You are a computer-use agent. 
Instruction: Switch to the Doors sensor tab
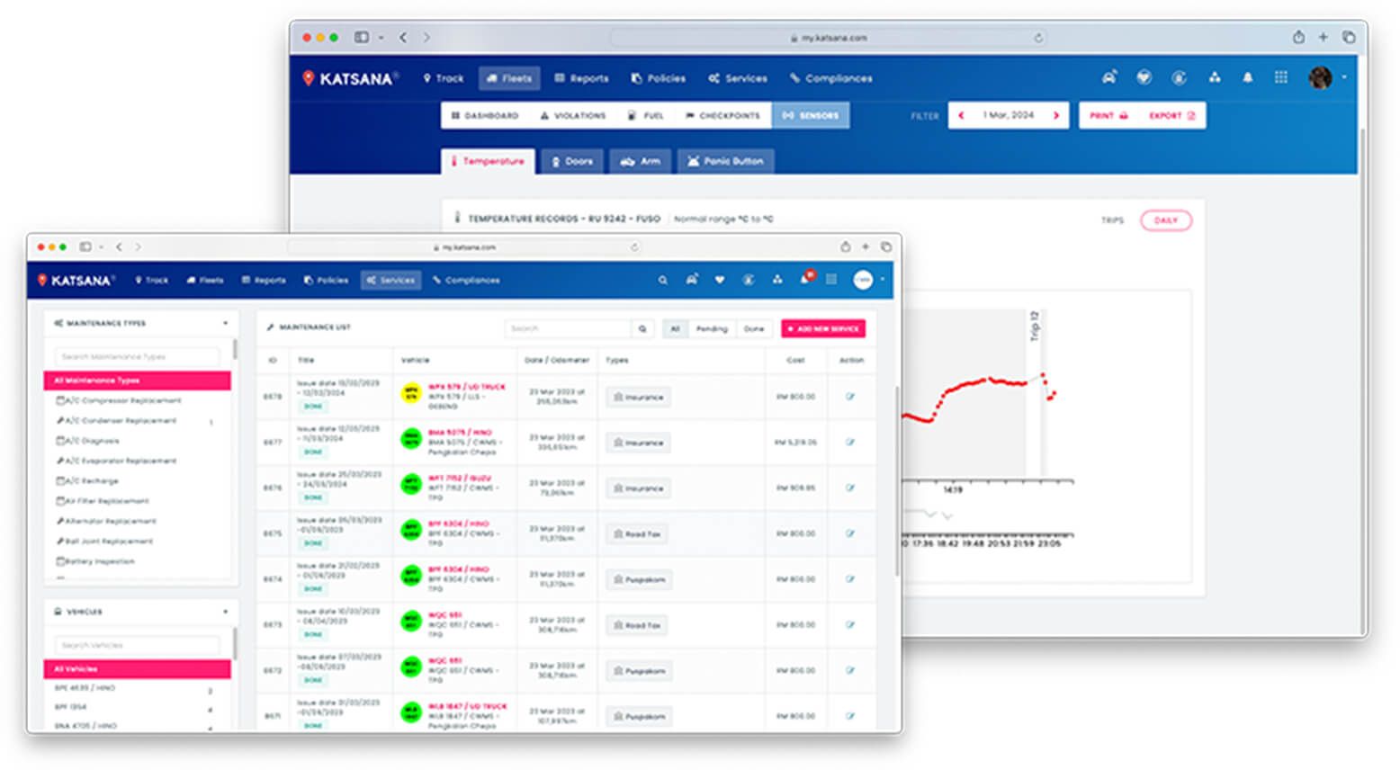tap(572, 161)
